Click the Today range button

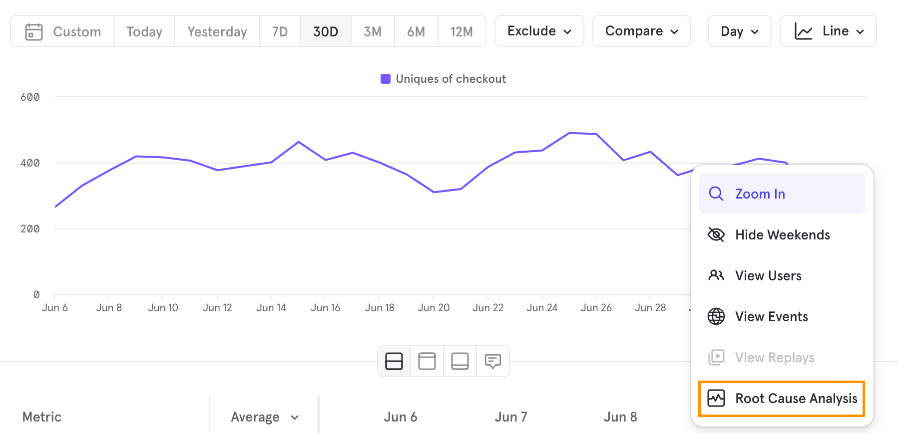coord(144,31)
